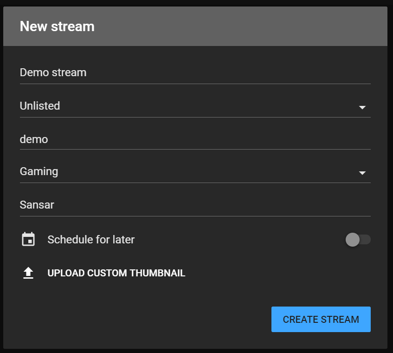Viewport: 393px width, 353px height.
Task: Click the upload icon beside thumbnail text
Action: 28,273
